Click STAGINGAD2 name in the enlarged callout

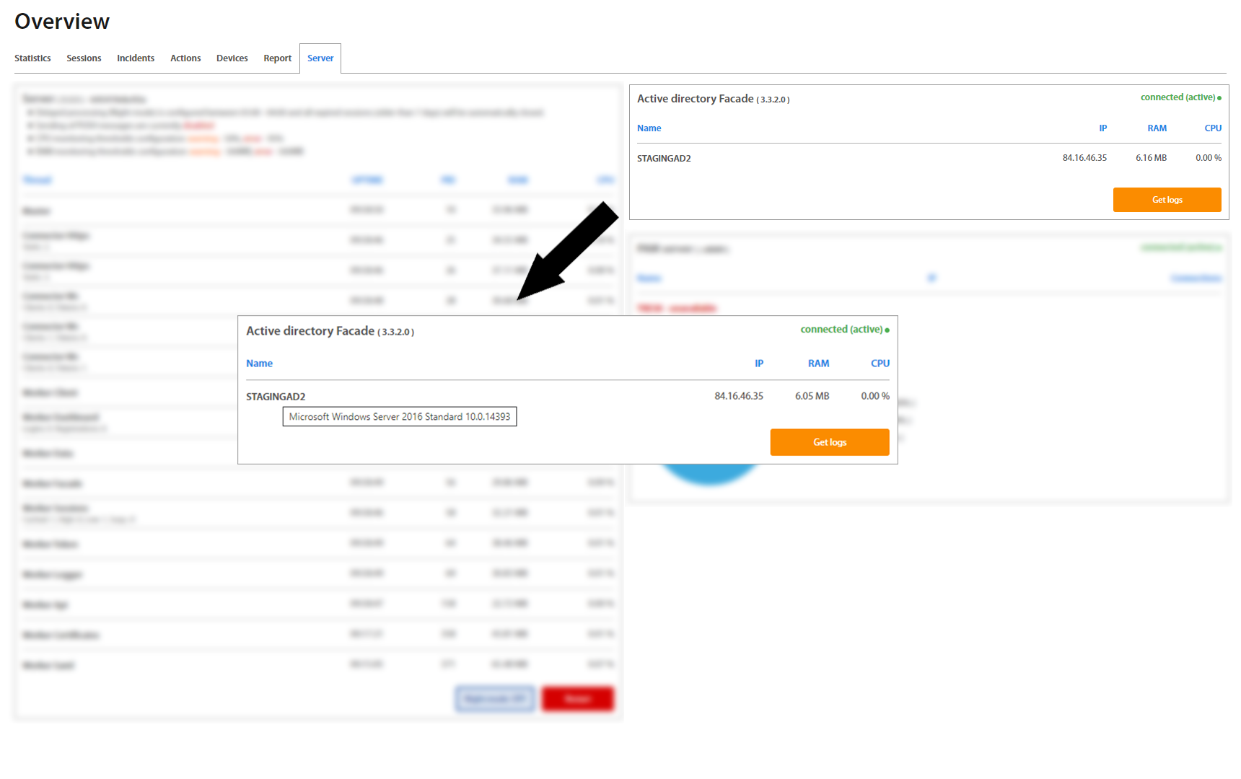click(x=276, y=397)
